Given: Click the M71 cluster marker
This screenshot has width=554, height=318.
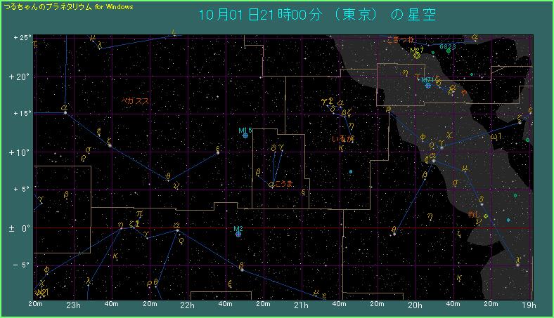Looking at the screenshot, I should (427, 85).
